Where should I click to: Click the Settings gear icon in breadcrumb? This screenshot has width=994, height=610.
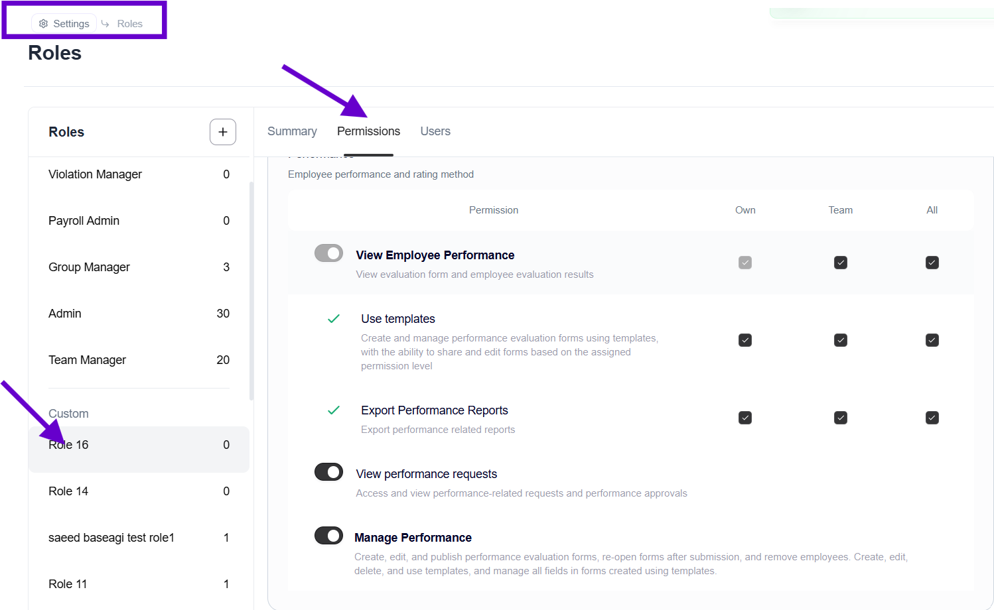point(44,24)
